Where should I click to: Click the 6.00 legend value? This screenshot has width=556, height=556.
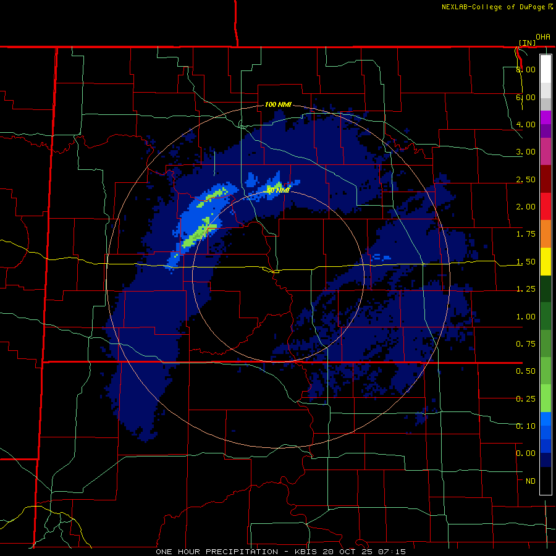point(526,97)
